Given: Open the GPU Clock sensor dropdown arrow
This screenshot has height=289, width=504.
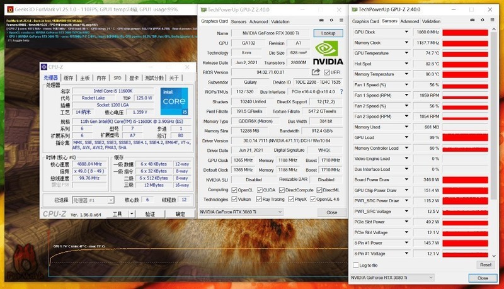Looking at the screenshot, I should (406, 31).
